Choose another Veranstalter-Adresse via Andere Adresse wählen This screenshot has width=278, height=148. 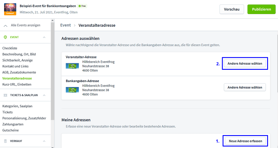245,63
